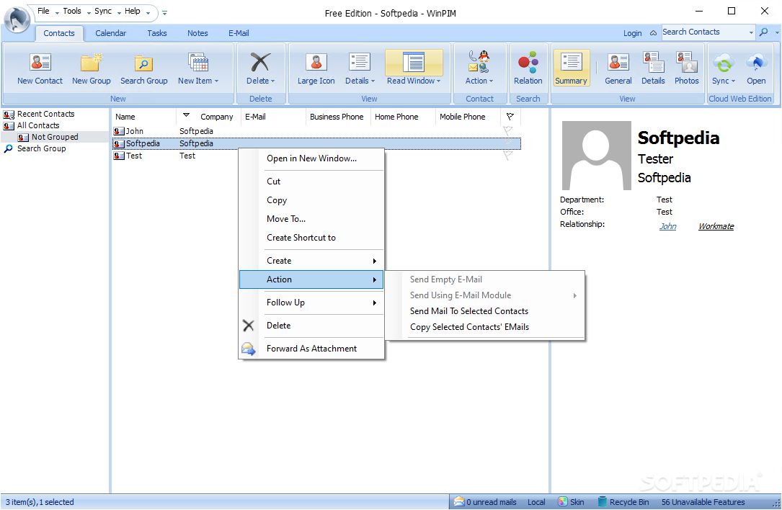Open the File menu
Screen dimensions: 782x510
click(43, 11)
